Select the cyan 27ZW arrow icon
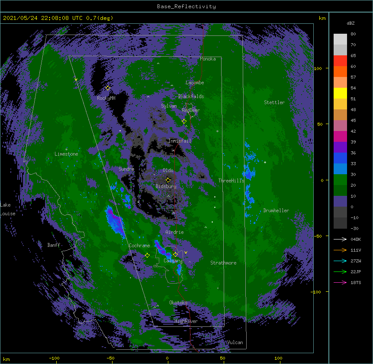The image size is (373, 364). tap(340, 261)
